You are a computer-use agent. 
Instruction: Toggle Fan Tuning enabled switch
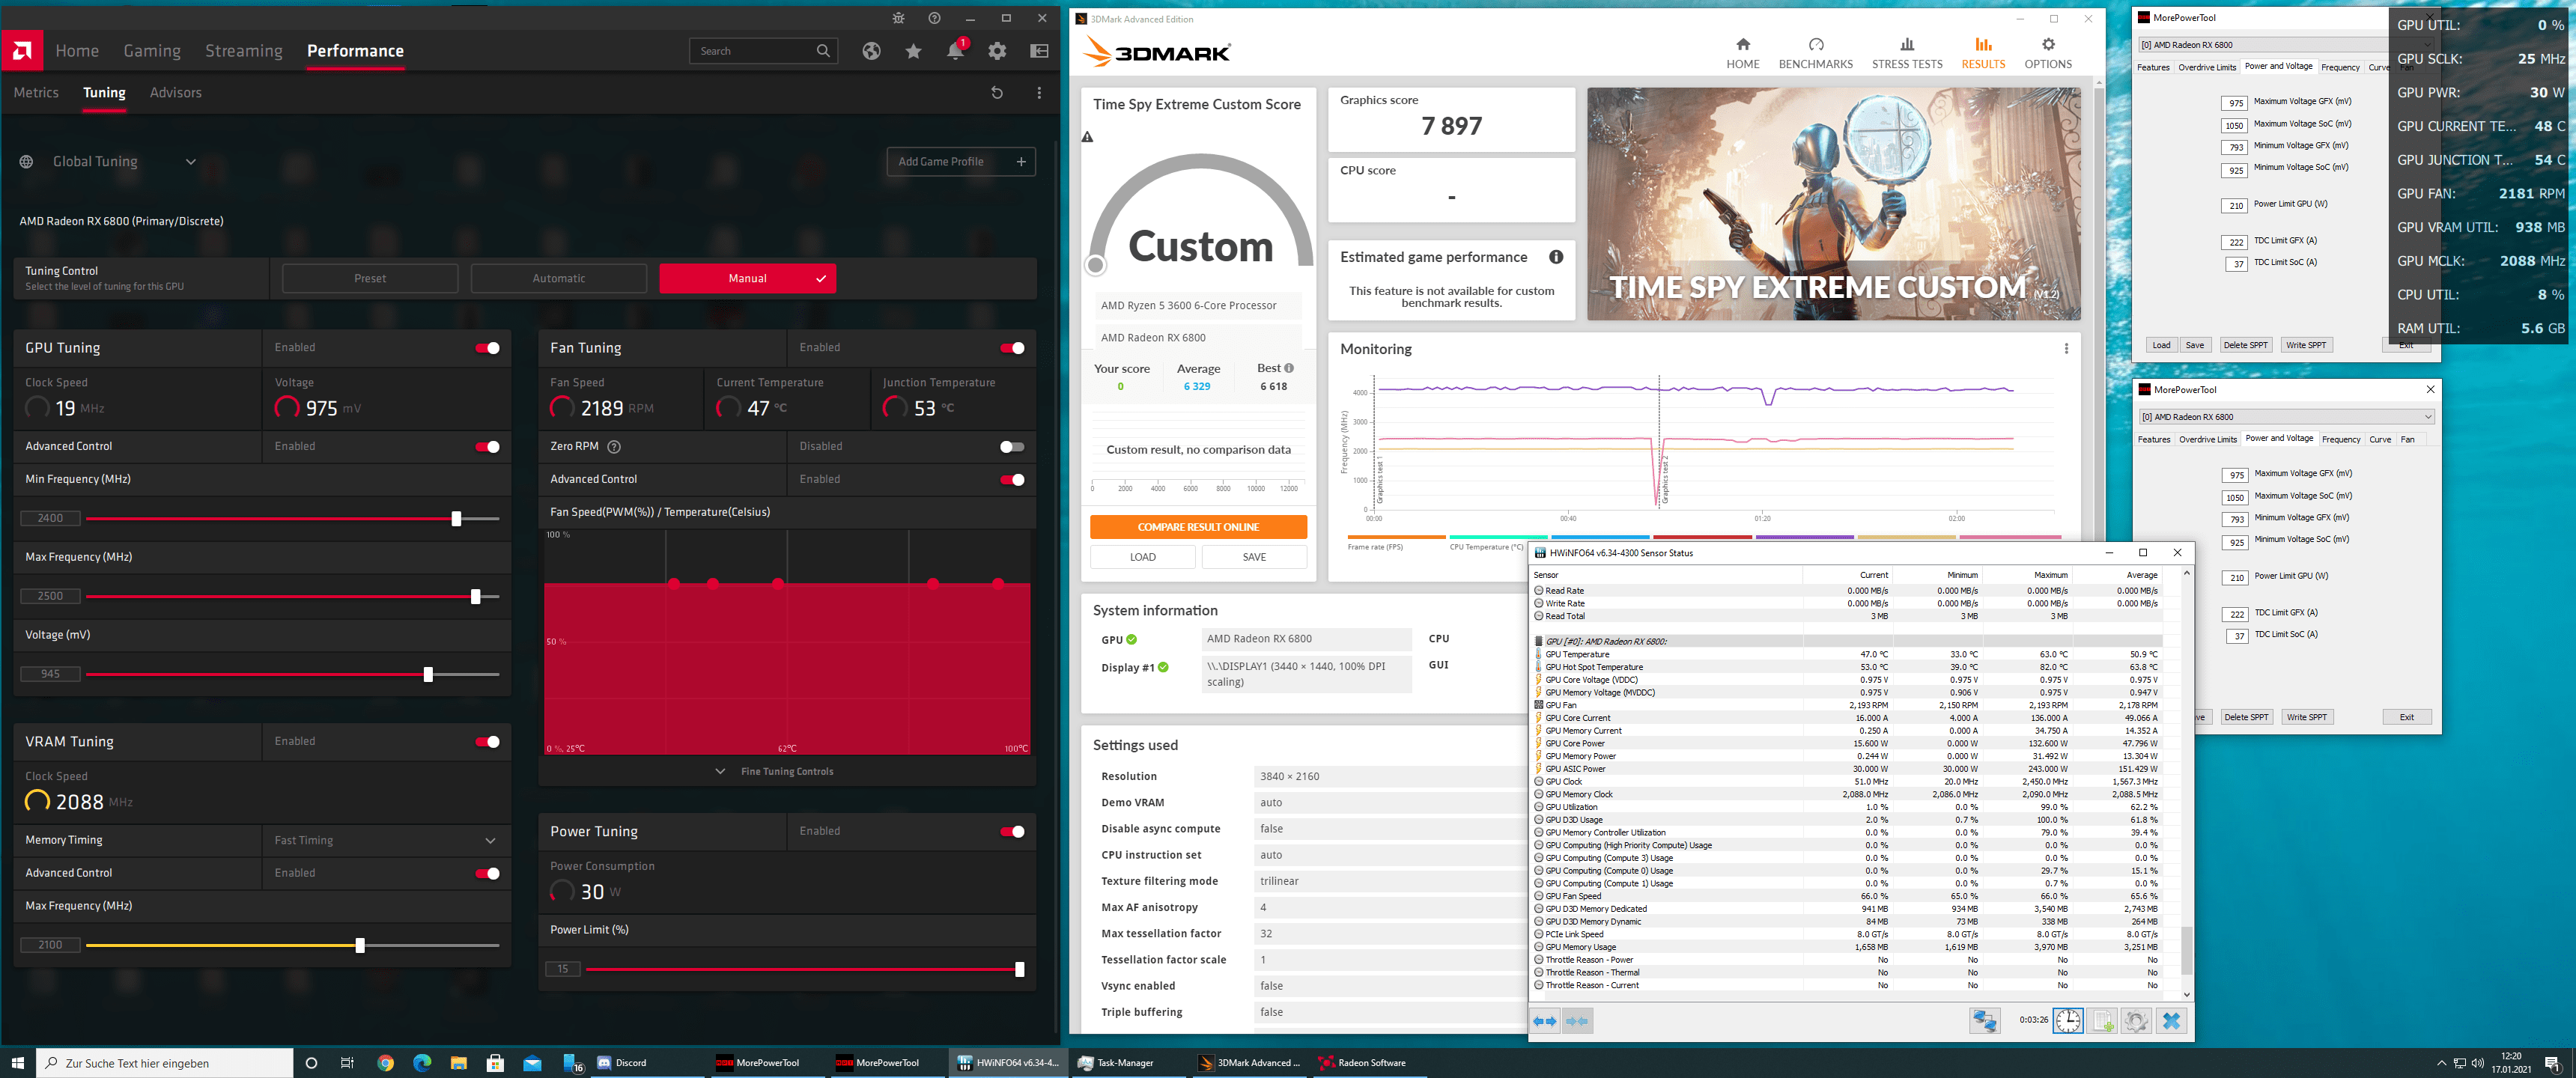1012,348
